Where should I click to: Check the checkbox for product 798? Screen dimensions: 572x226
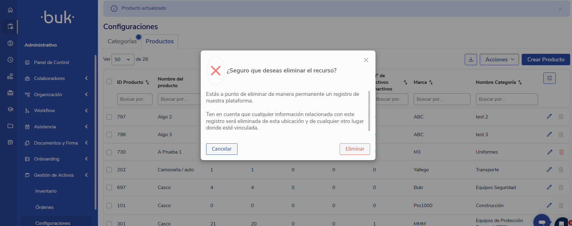tap(109, 135)
